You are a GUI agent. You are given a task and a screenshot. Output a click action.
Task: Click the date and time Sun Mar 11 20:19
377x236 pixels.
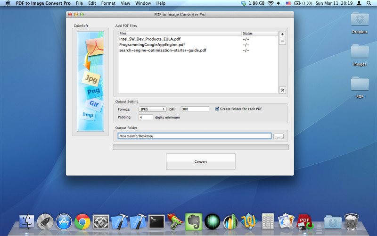(334, 3)
